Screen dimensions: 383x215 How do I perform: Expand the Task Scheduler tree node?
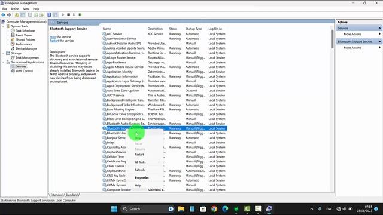(8, 30)
